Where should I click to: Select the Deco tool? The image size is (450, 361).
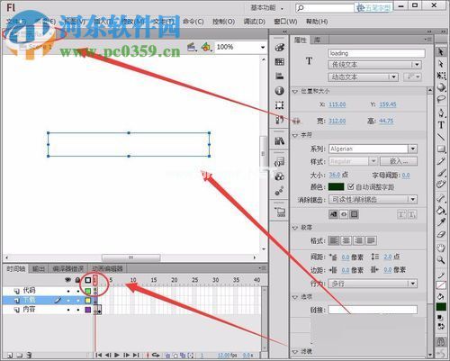tap(441, 185)
